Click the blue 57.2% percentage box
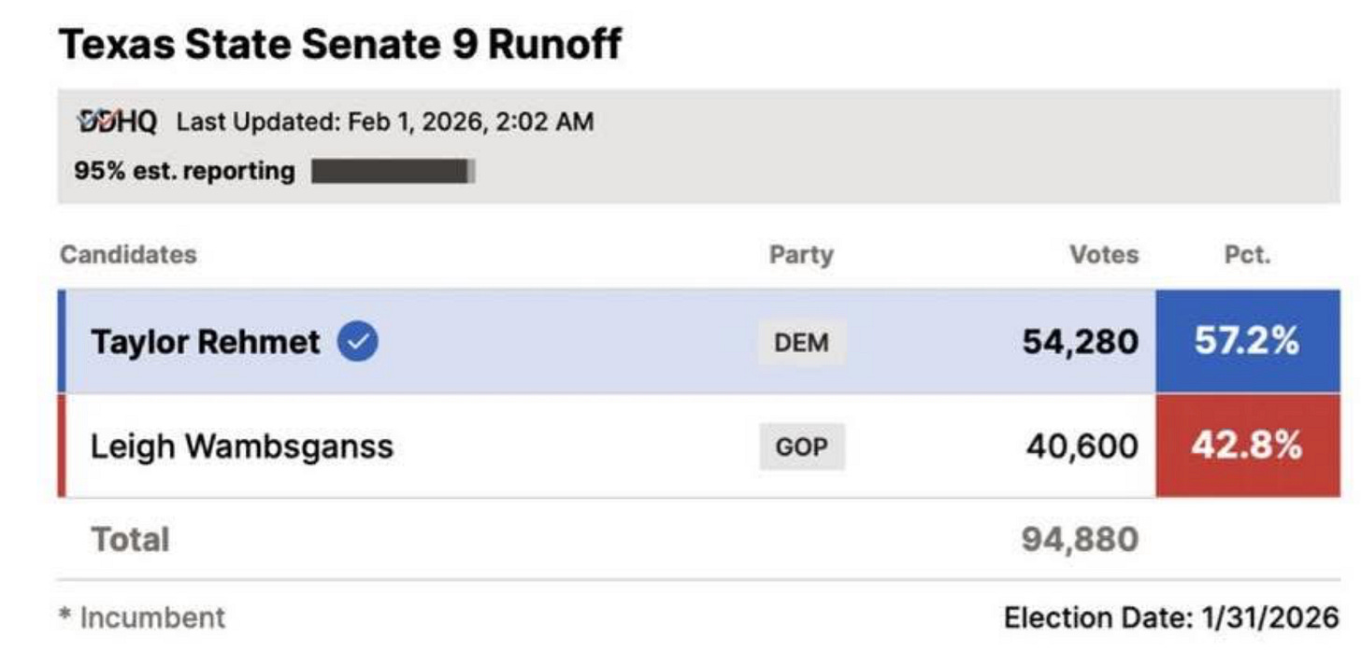The image size is (1361, 652). click(x=1247, y=342)
